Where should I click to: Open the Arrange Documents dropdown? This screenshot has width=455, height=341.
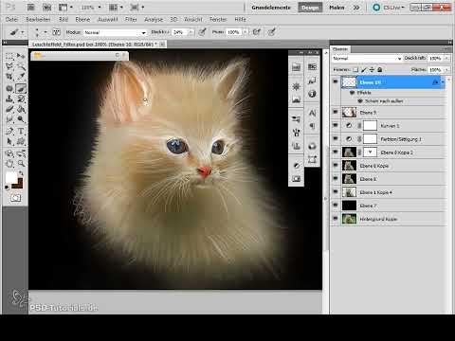point(116,7)
